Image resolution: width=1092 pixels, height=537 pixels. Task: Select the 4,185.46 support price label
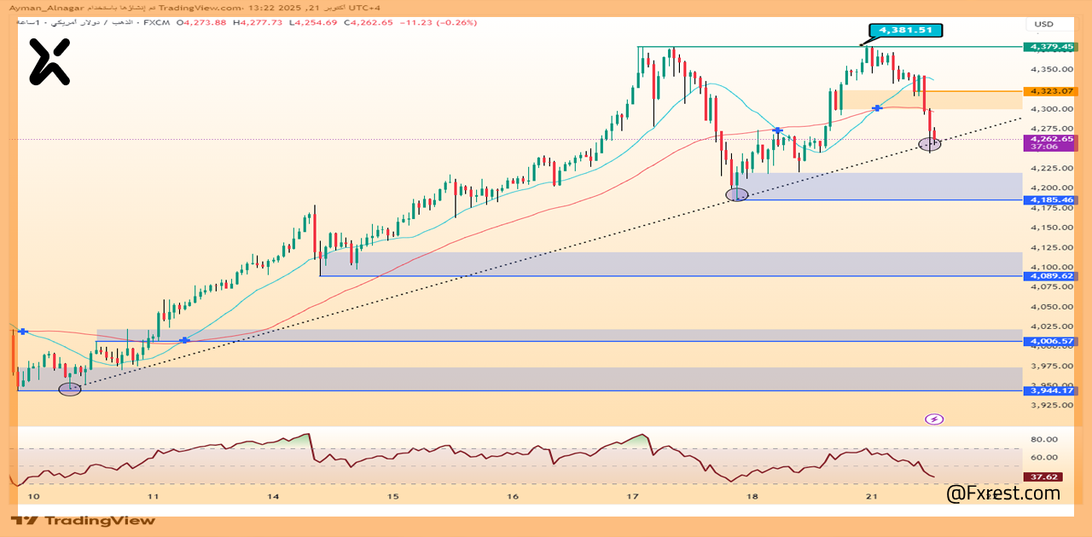click(1050, 200)
